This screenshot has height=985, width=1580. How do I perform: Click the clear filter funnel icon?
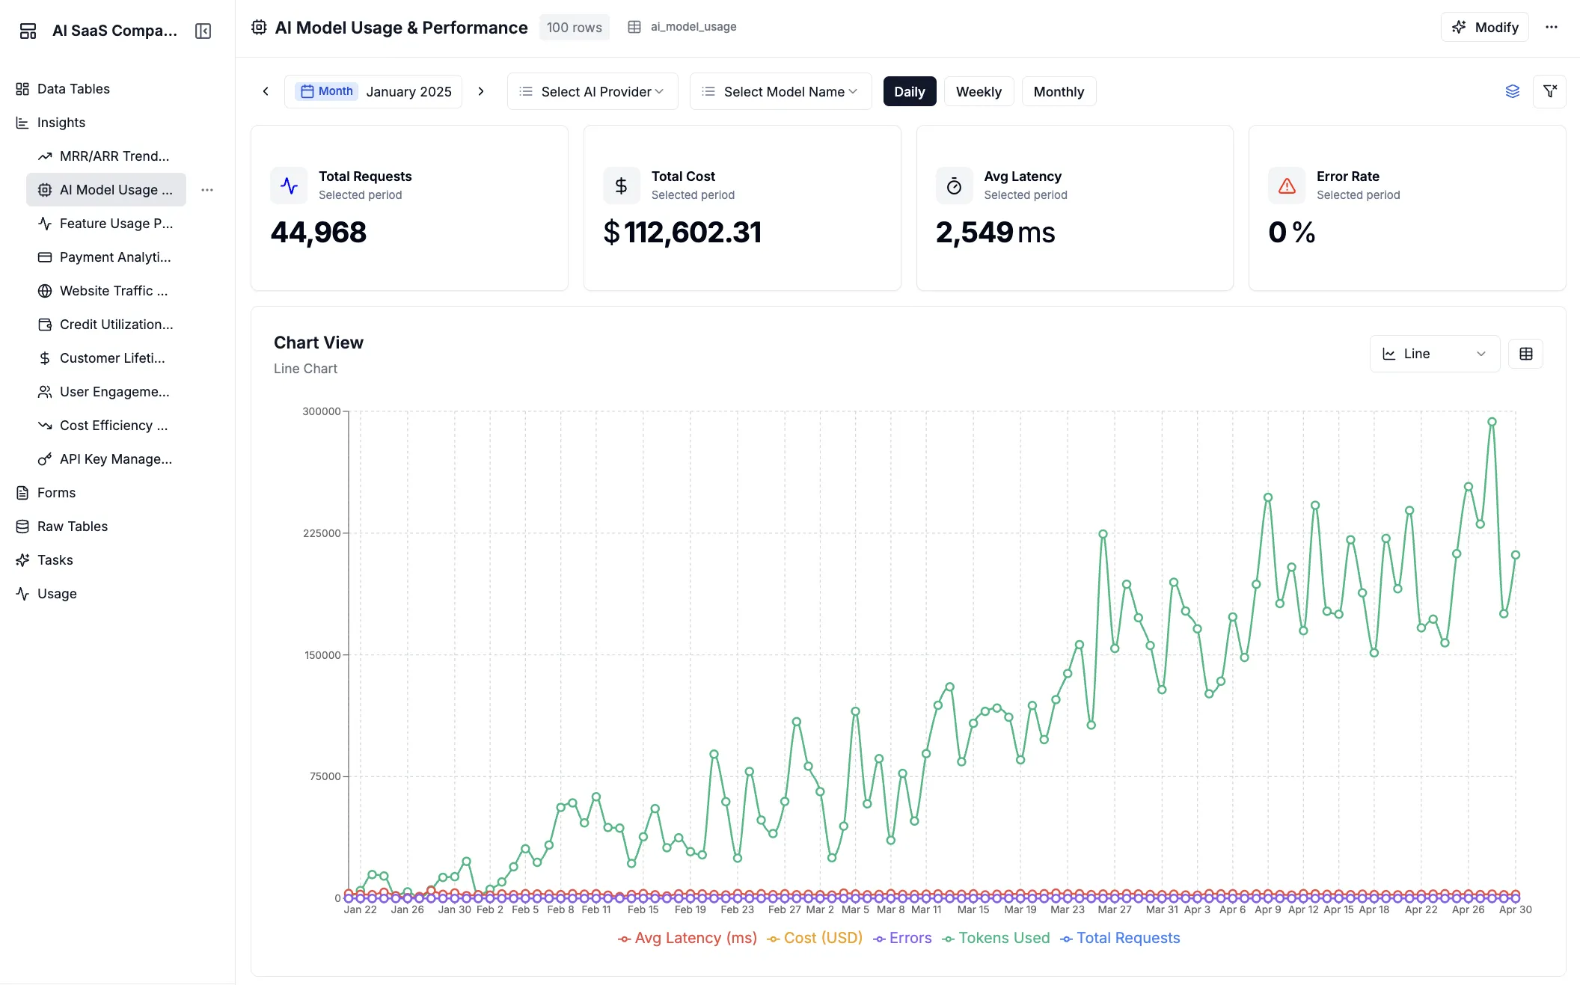coord(1549,91)
